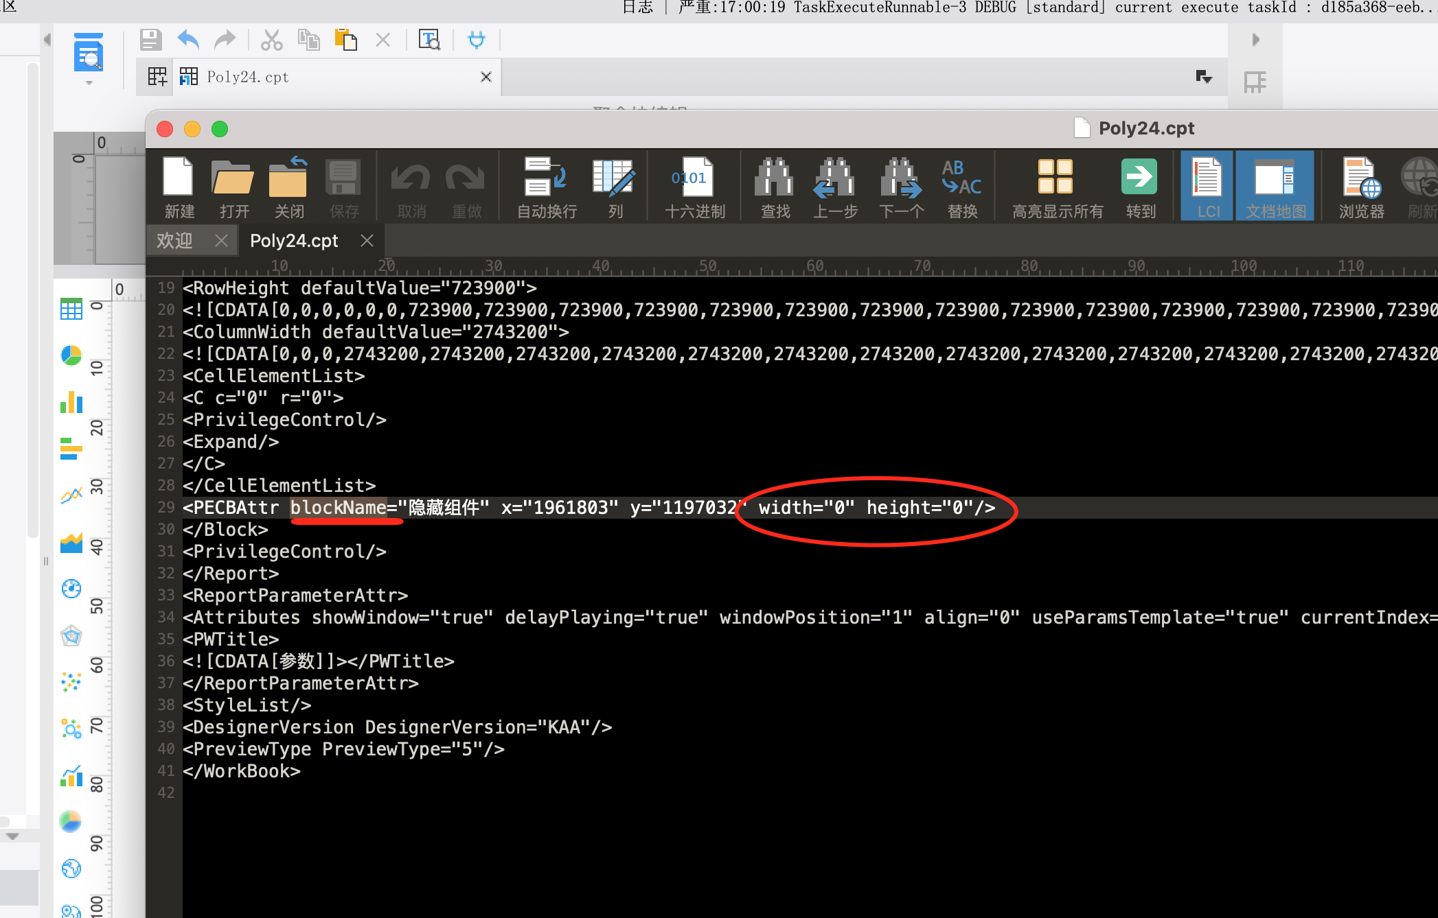Toggle the LCI panel button
The height and width of the screenshot is (918, 1438).
pyautogui.click(x=1207, y=187)
